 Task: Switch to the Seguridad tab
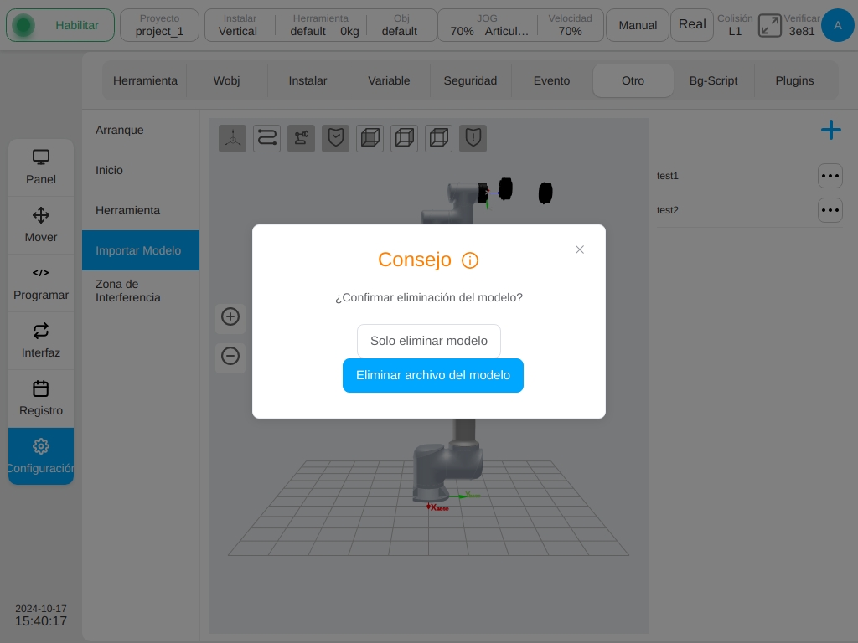click(470, 80)
